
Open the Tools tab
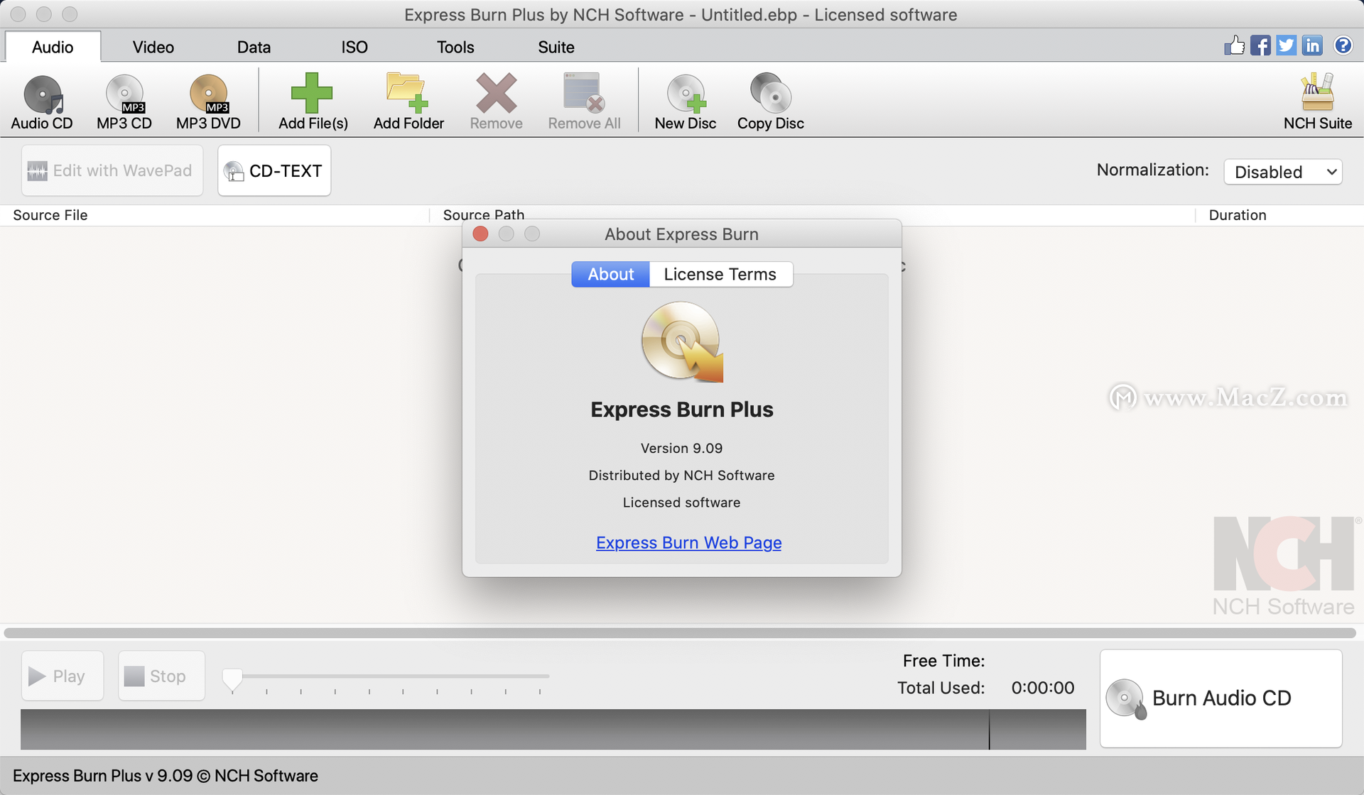pos(455,47)
